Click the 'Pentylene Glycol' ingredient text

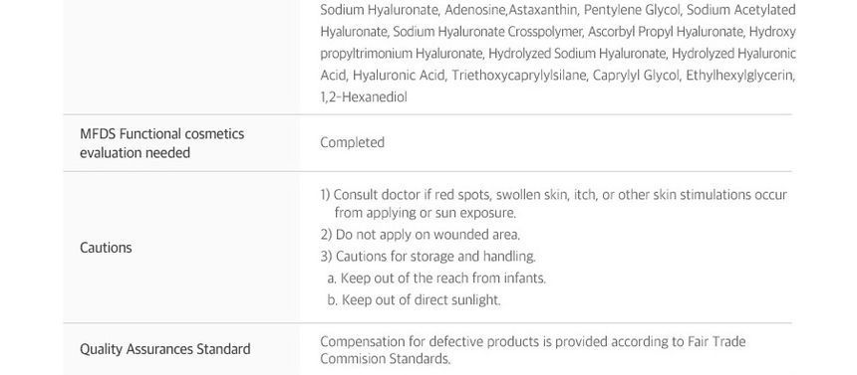[632, 10]
